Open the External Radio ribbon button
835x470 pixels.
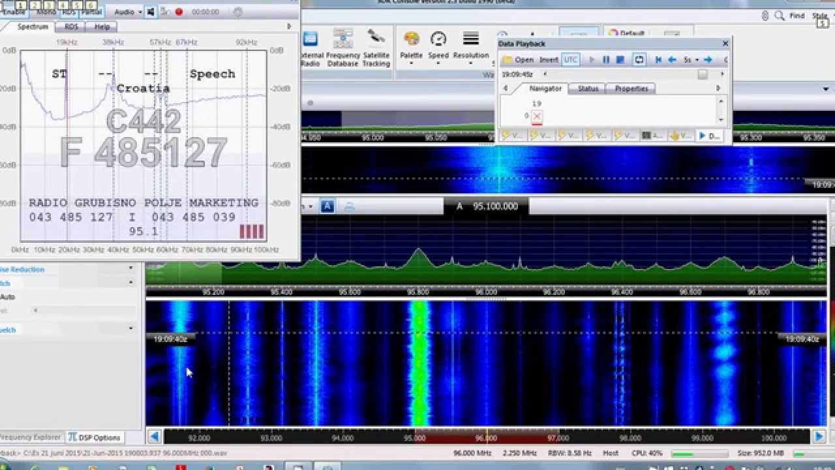pos(311,48)
